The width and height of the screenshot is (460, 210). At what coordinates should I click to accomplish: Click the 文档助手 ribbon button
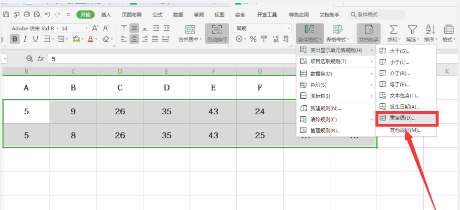(369, 34)
